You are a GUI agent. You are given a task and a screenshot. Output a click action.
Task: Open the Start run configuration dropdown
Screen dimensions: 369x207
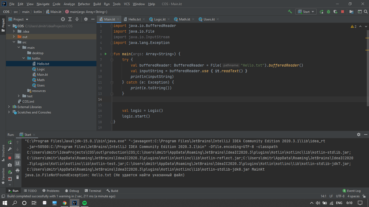[306, 12]
